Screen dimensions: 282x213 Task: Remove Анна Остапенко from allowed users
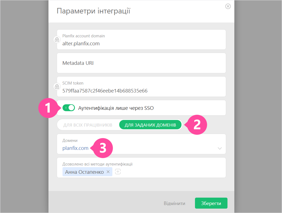[108, 172]
